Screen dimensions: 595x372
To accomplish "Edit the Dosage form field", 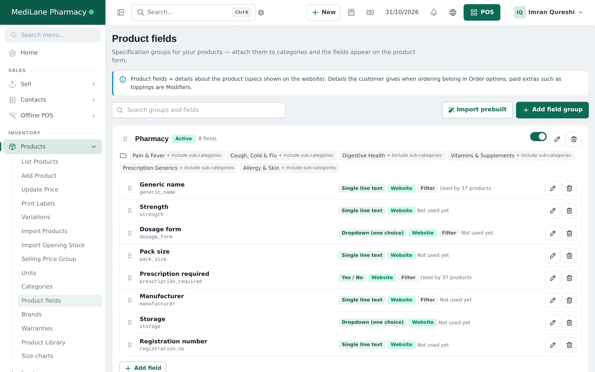I will [x=553, y=233].
